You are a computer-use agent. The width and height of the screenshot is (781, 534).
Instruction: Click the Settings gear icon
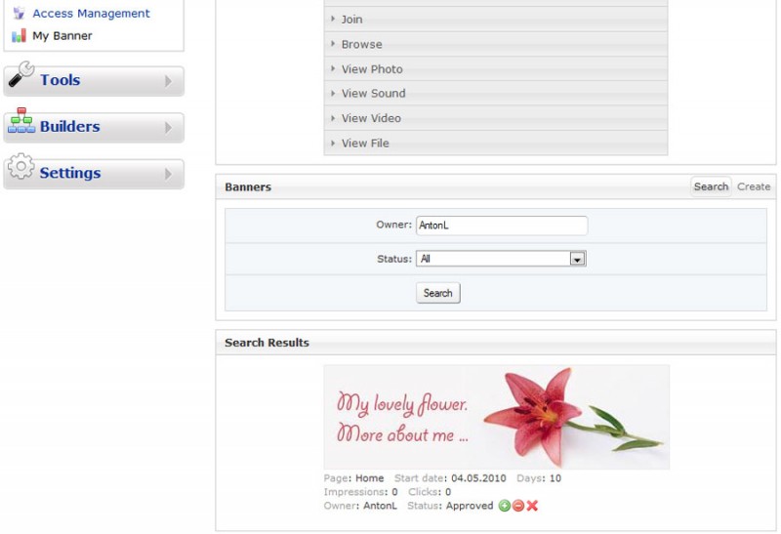pyautogui.click(x=21, y=167)
